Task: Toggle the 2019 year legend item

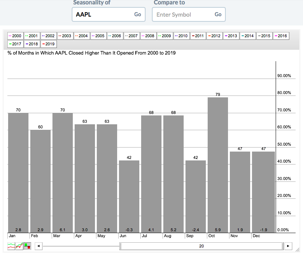Action: pyautogui.click(x=49, y=44)
